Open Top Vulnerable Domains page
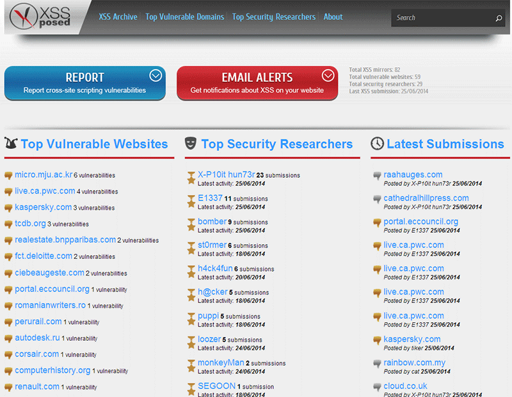The image size is (512, 397). tap(185, 17)
